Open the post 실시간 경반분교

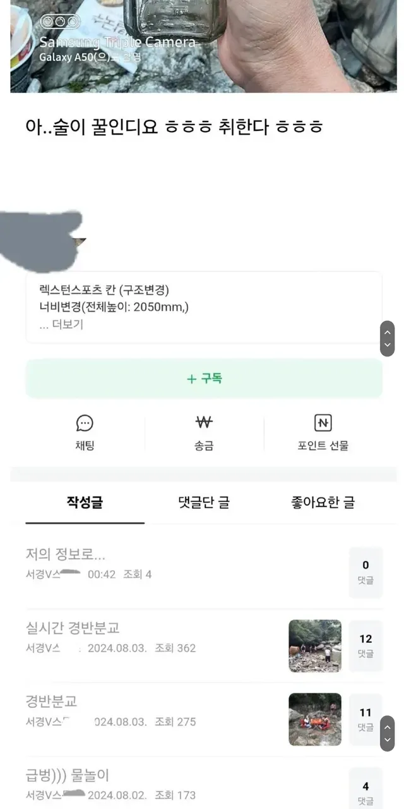[73, 628]
